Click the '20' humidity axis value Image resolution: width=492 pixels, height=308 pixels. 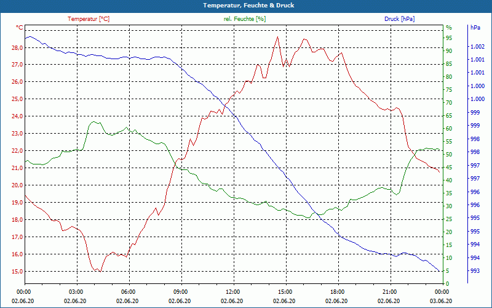point(449,232)
